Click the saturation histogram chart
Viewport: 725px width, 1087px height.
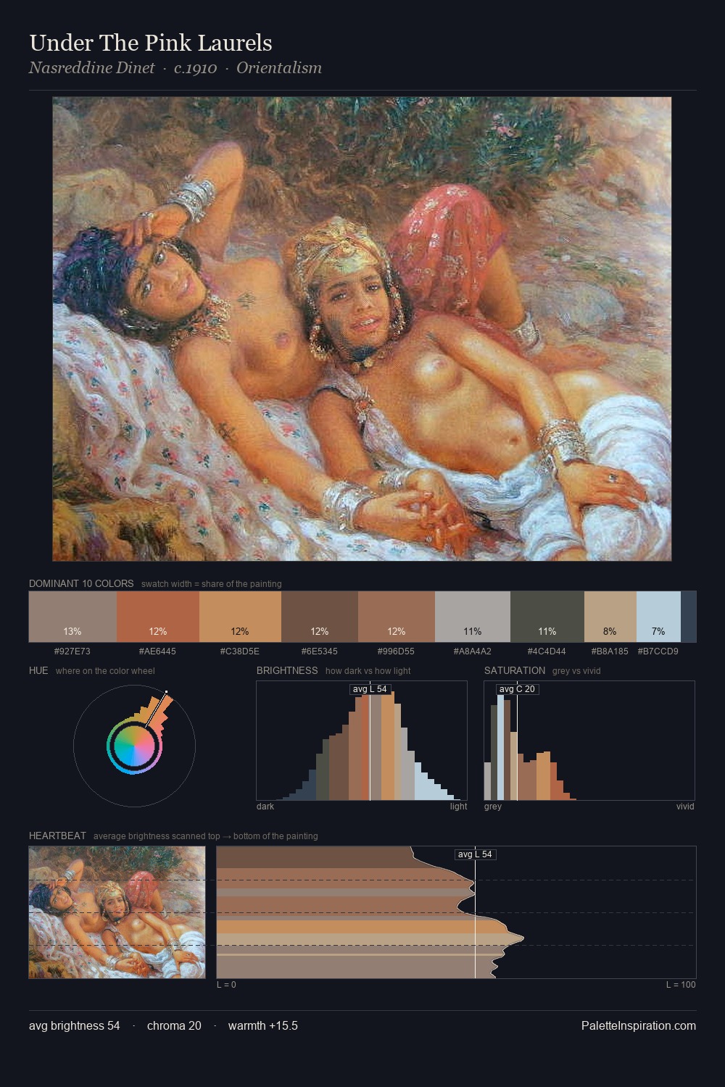click(x=589, y=741)
